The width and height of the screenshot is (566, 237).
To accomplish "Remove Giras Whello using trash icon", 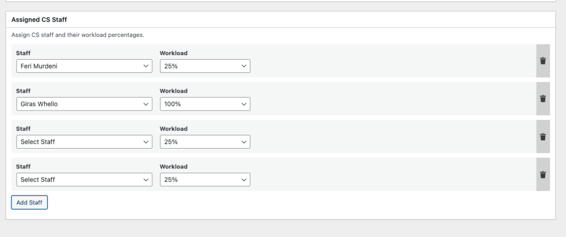I will pos(543,98).
